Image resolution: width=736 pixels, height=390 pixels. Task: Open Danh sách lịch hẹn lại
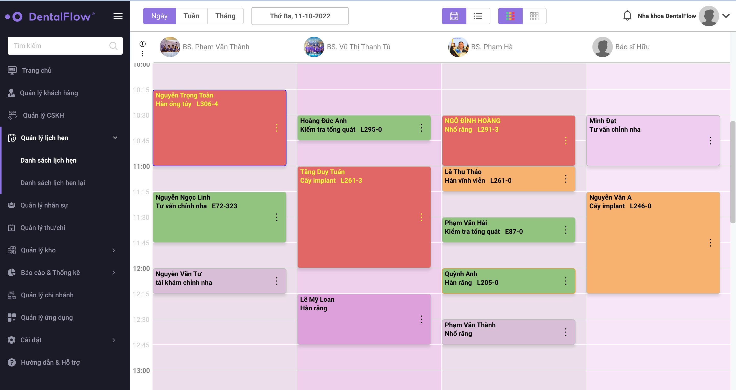pos(53,182)
